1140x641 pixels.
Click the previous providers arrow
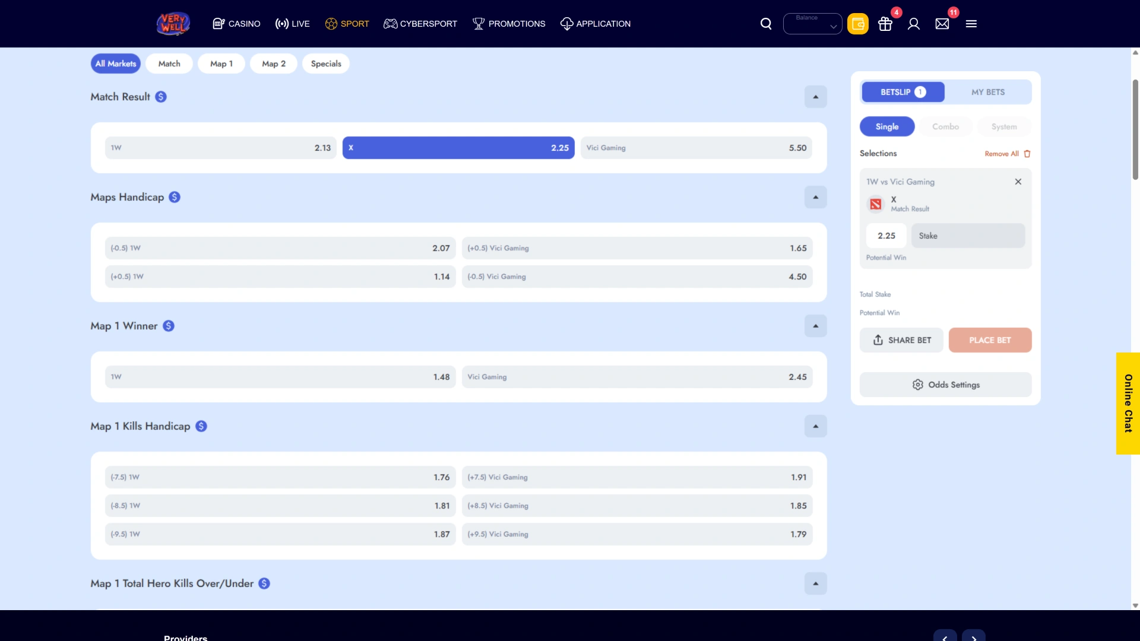pos(945,637)
